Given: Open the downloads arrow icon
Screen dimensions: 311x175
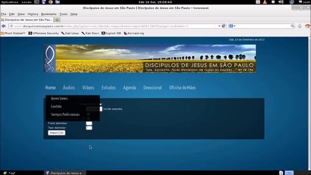Looking at the screenshot, I should 300,26.
